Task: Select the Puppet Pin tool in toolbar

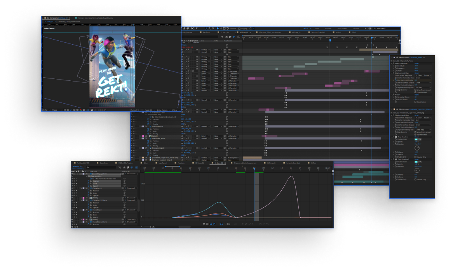Action: tap(197, 28)
